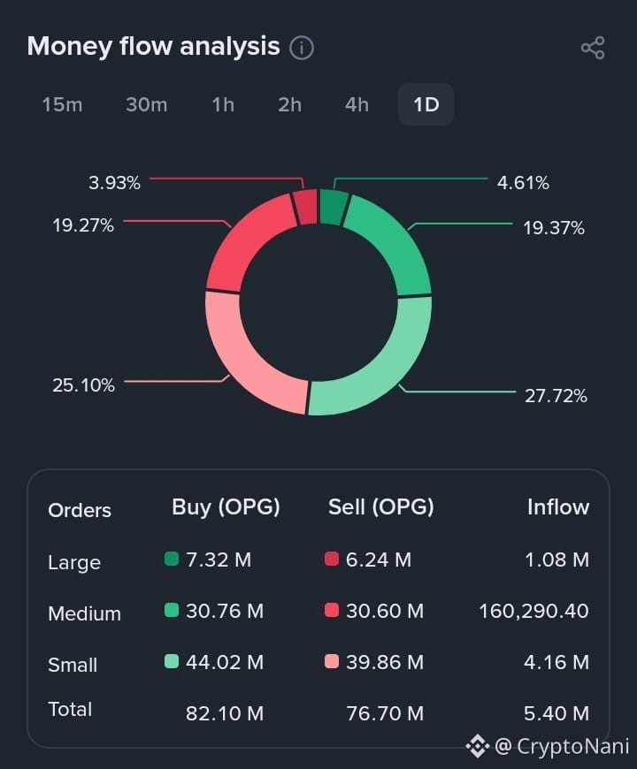637x769 pixels.
Task: Click the Small buy light green swatch
Action: point(172,661)
